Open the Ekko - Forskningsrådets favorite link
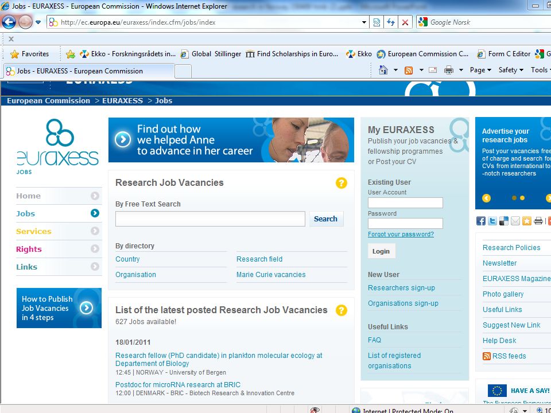This screenshot has height=413, width=551. [127, 54]
